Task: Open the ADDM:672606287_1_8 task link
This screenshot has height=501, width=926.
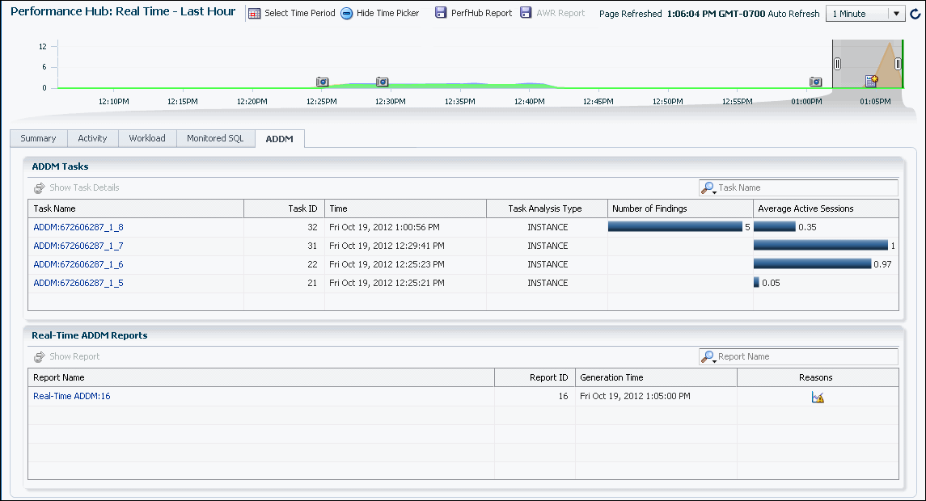Action: point(78,227)
